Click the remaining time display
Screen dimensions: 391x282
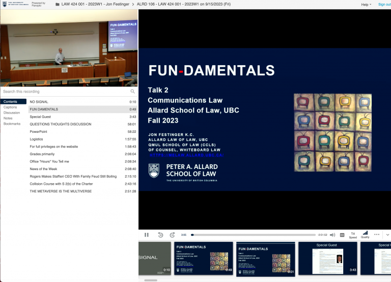(322, 235)
